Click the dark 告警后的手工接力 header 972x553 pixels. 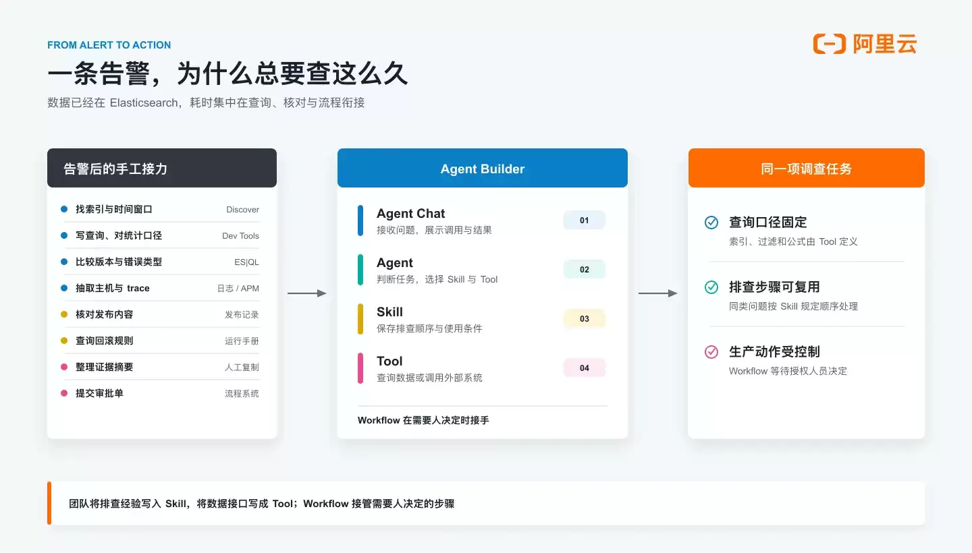click(162, 168)
